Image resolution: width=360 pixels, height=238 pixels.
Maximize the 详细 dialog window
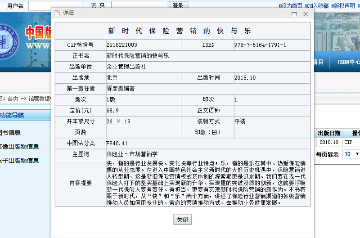294,13
